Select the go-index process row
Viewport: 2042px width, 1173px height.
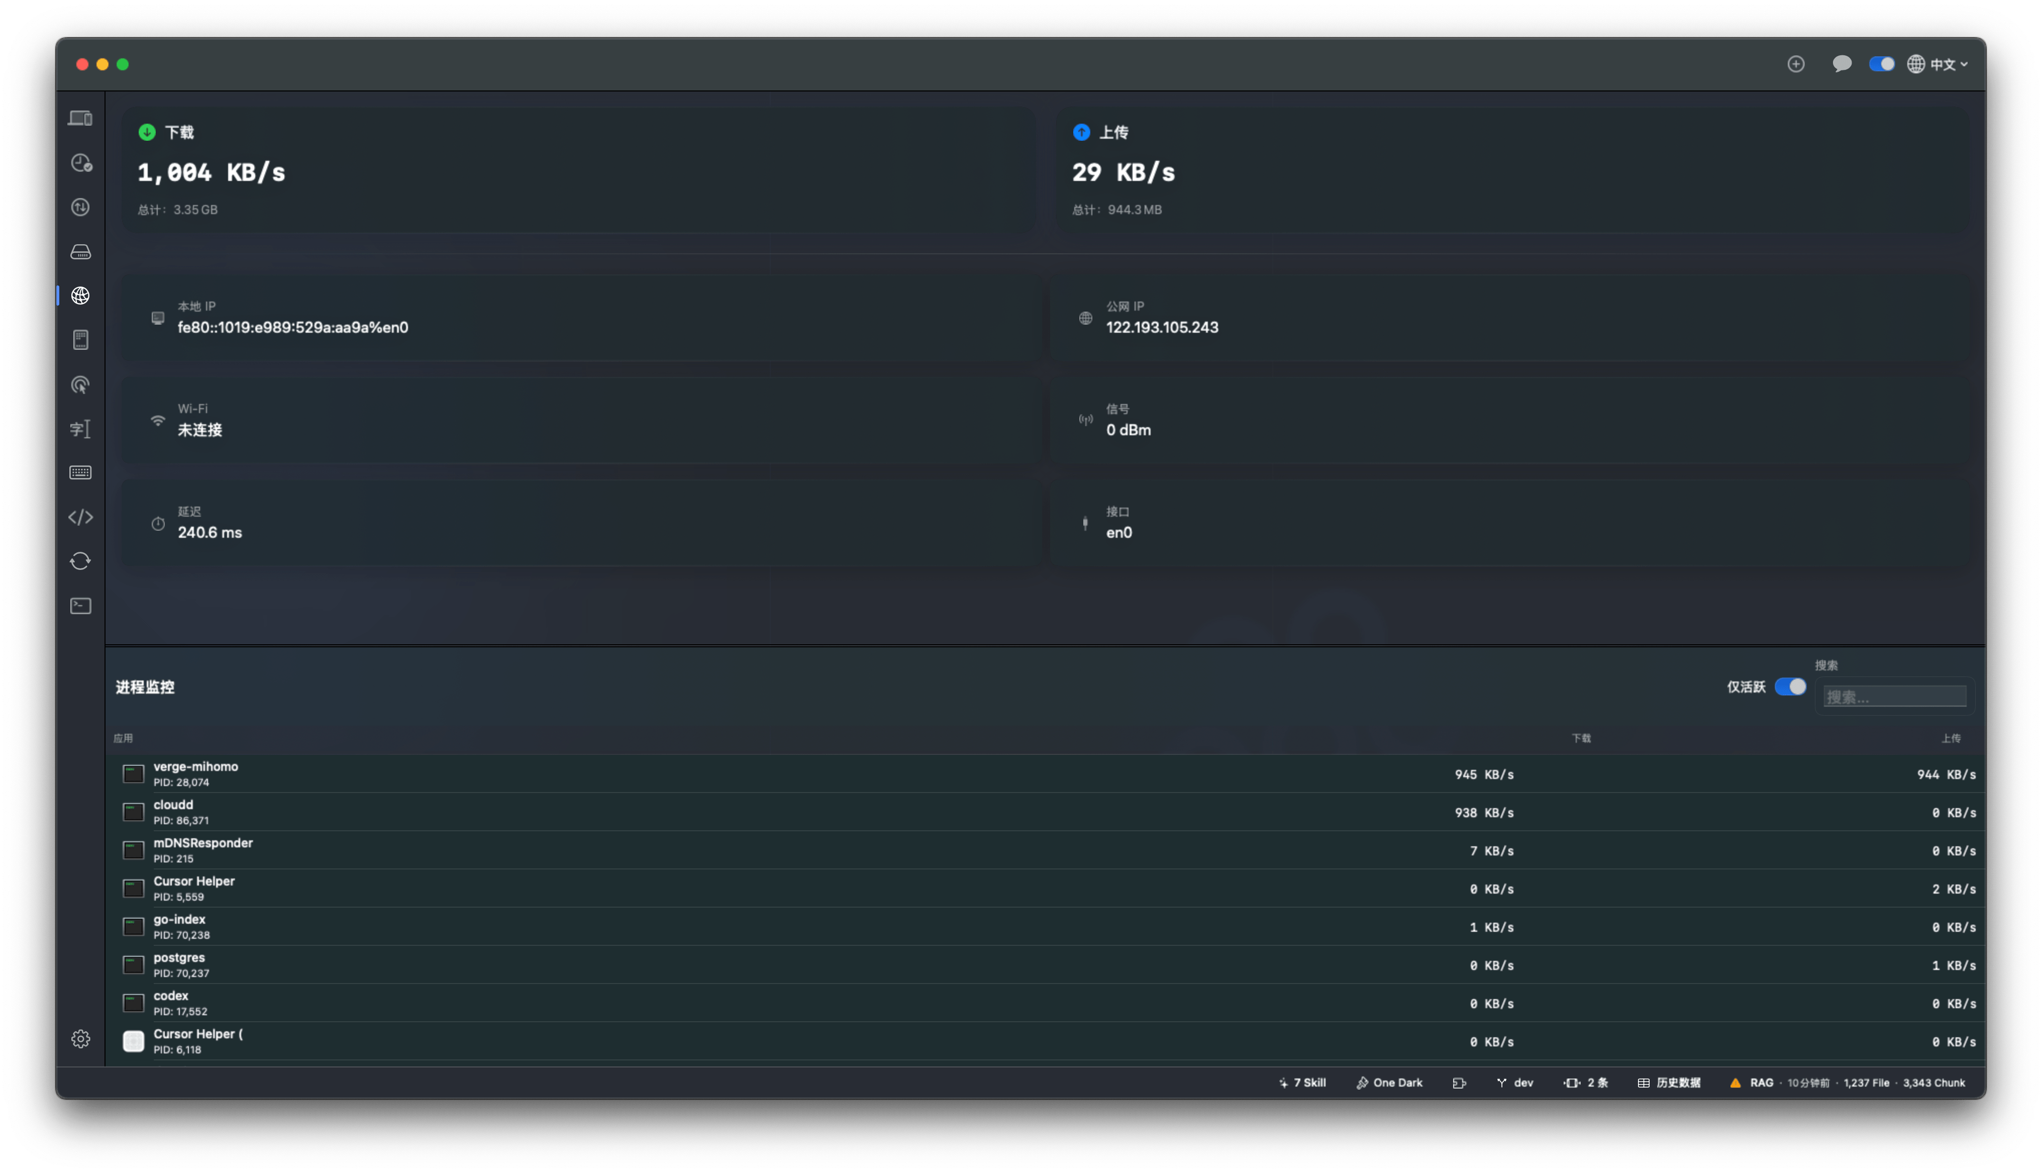click(1045, 927)
